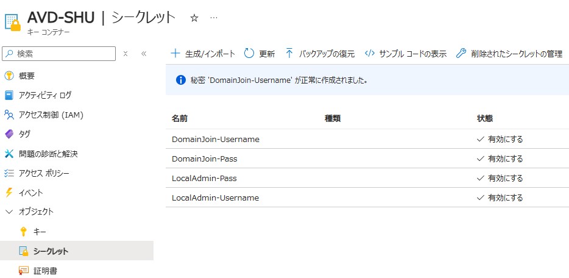Click the code icon for サンプル コードの表示
This screenshot has height=278, width=569.
[x=369, y=54]
